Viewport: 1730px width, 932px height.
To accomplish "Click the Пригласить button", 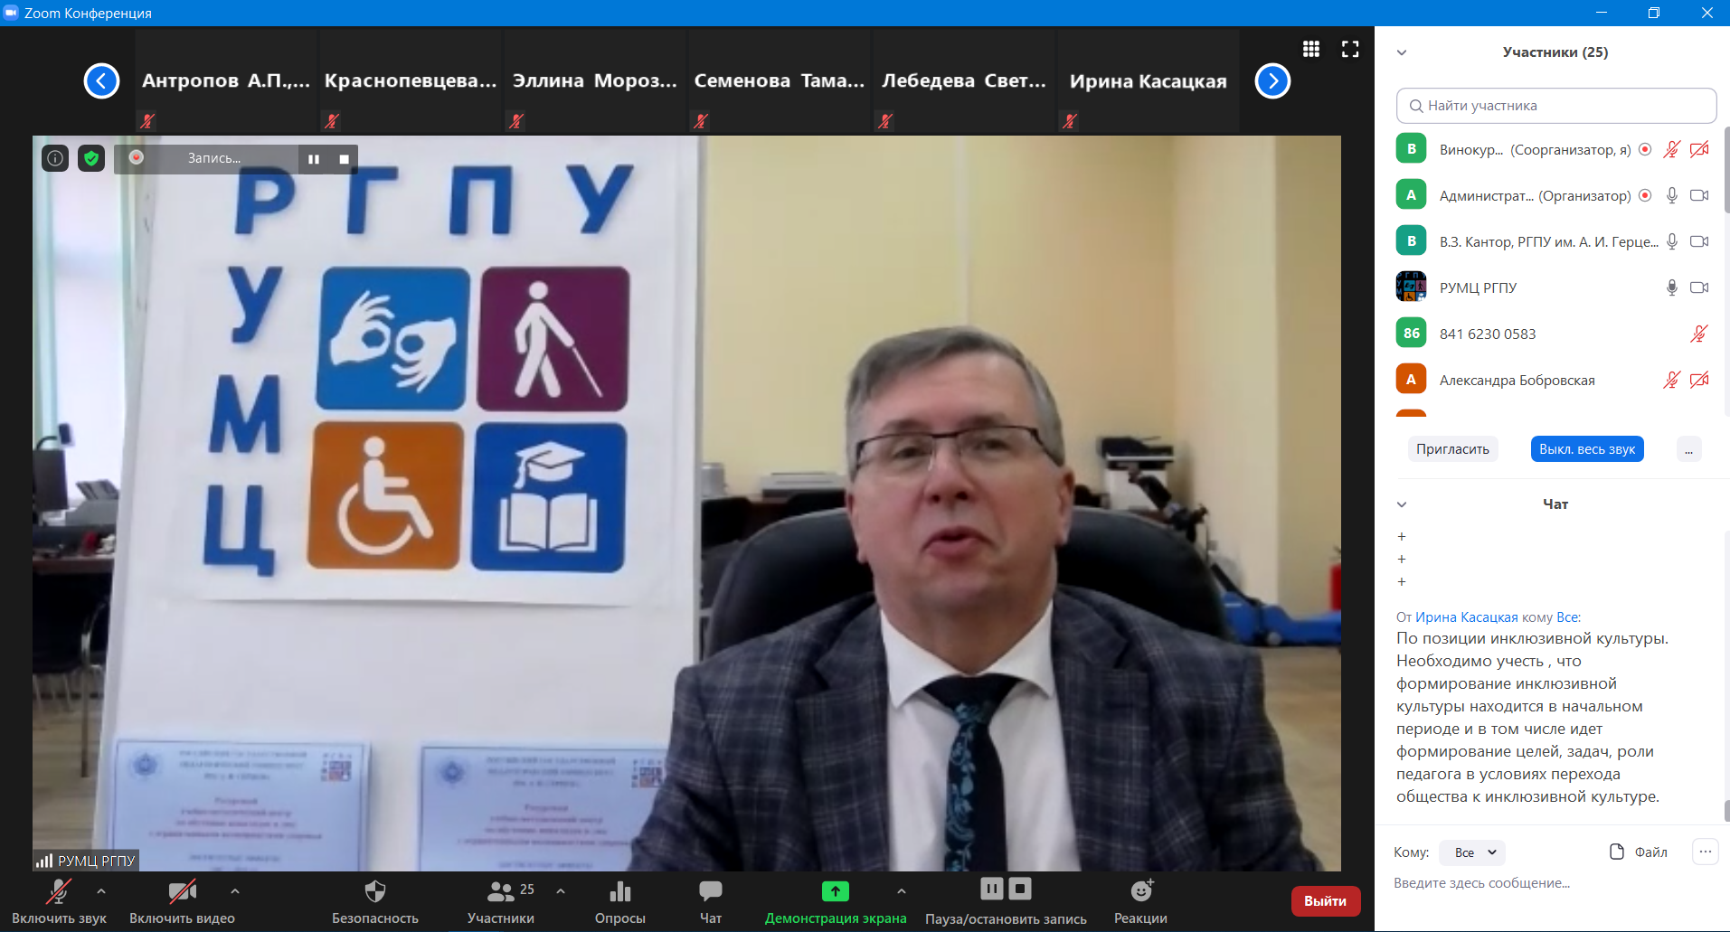I will [1451, 449].
